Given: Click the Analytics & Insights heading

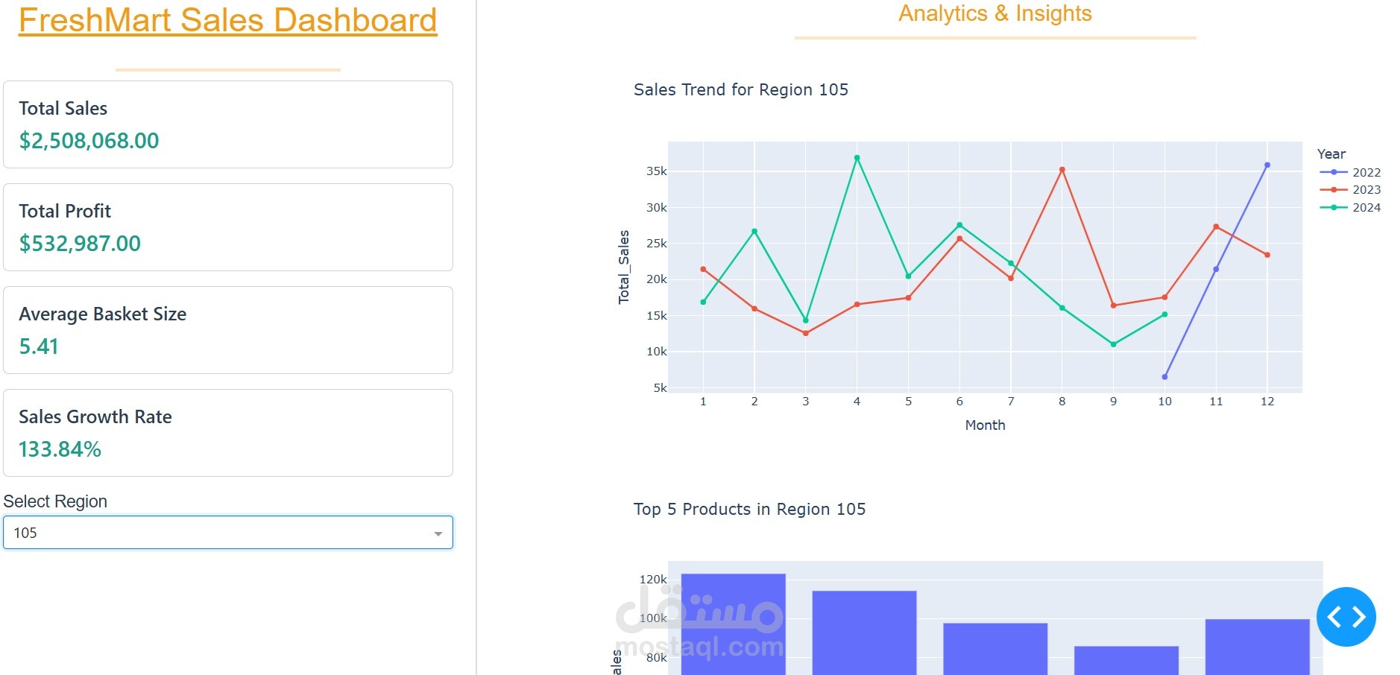Looking at the screenshot, I should pos(995,13).
